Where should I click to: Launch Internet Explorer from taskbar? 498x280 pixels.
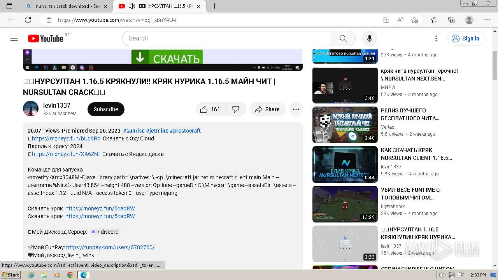click(31, 275)
